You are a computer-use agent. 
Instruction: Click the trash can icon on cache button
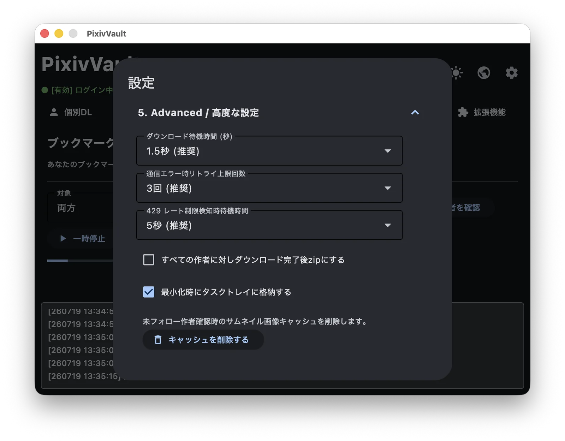[158, 340]
